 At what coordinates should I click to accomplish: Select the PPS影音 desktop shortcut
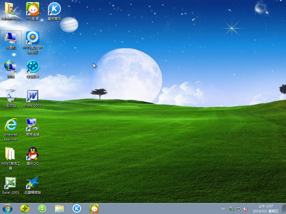point(32,11)
